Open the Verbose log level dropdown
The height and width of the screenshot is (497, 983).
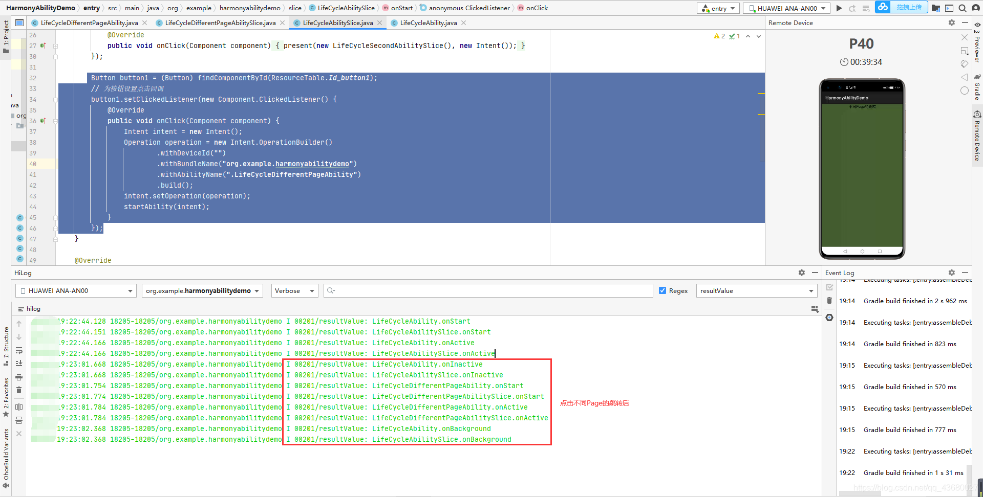pos(294,290)
